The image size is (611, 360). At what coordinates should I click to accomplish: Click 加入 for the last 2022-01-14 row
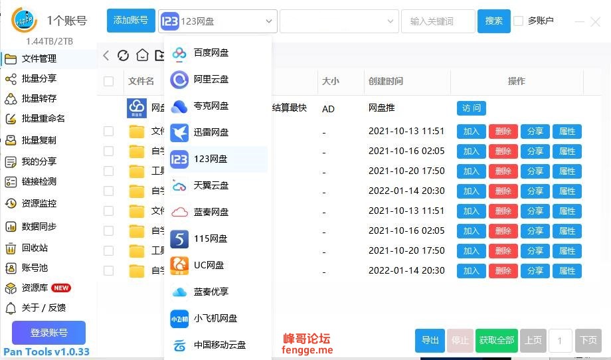[472, 271]
